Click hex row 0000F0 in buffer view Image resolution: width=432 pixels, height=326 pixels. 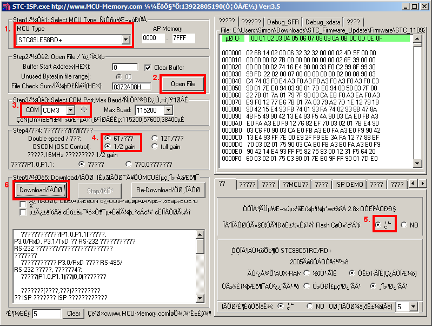300,159
